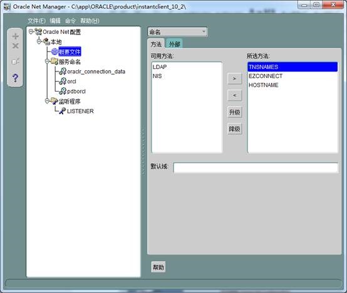Close the Oracle Net Manager window
347x293 pixels.
click(x=333, y=5)
